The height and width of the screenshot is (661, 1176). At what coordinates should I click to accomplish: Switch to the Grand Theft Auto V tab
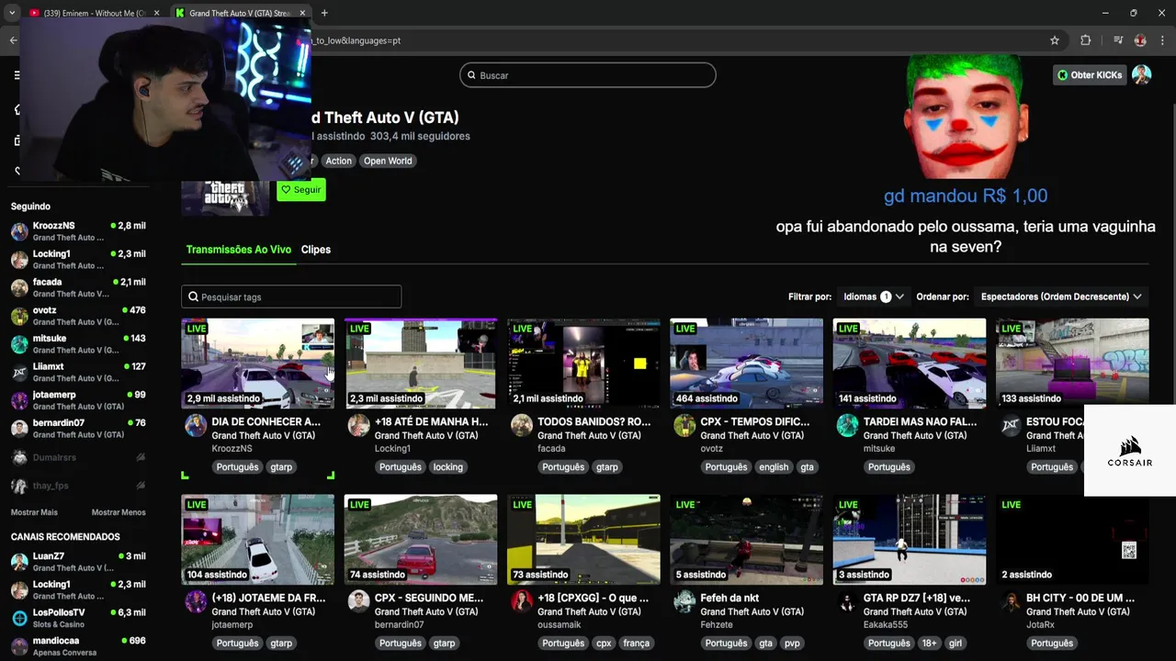pos(241,13)
